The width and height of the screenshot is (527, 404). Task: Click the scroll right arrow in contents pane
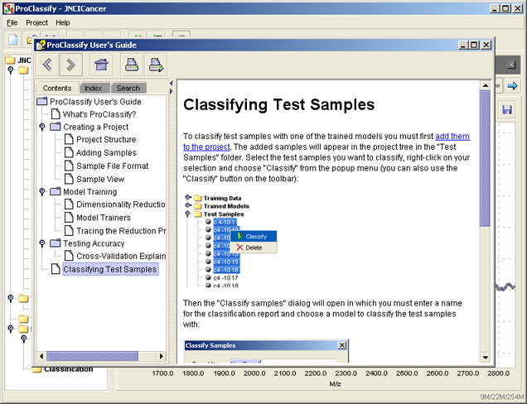[x=162, y=356]
